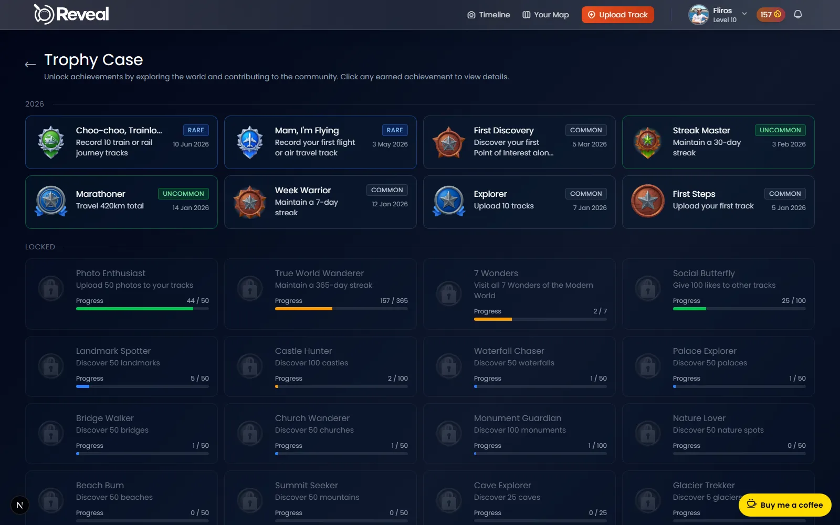Viewport: 840px width, 525px height.
Task: Click the Marathoner medal badge
Action: [x=51, y=202]
